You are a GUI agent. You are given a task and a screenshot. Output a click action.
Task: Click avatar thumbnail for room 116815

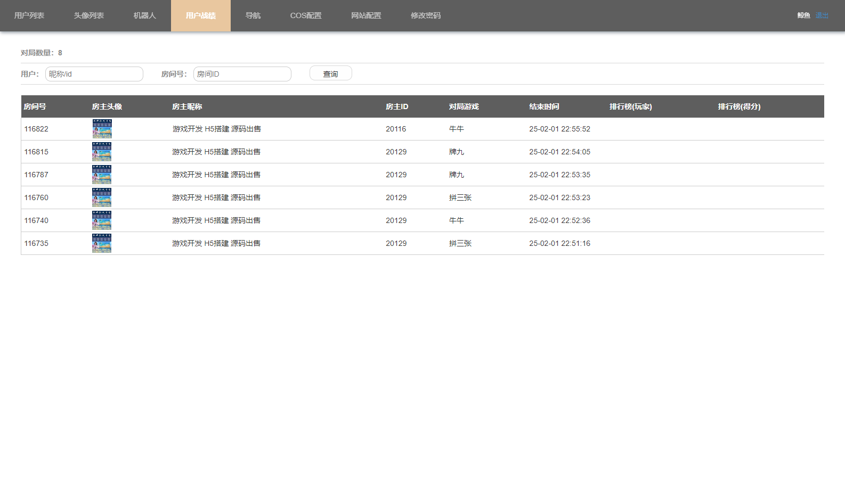102,152
